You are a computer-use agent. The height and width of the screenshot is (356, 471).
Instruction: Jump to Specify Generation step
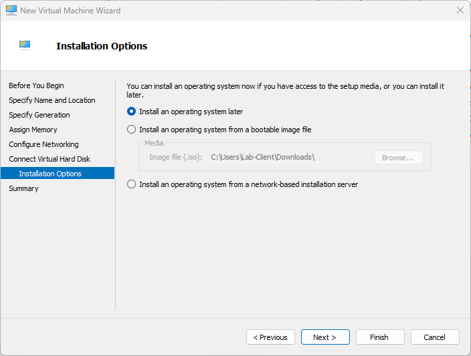click(x=39, y=115)
